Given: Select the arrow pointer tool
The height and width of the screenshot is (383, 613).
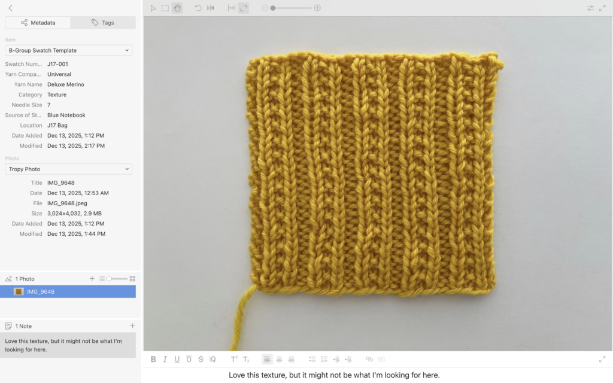Looking at the screenshot, I should (153, 8).
